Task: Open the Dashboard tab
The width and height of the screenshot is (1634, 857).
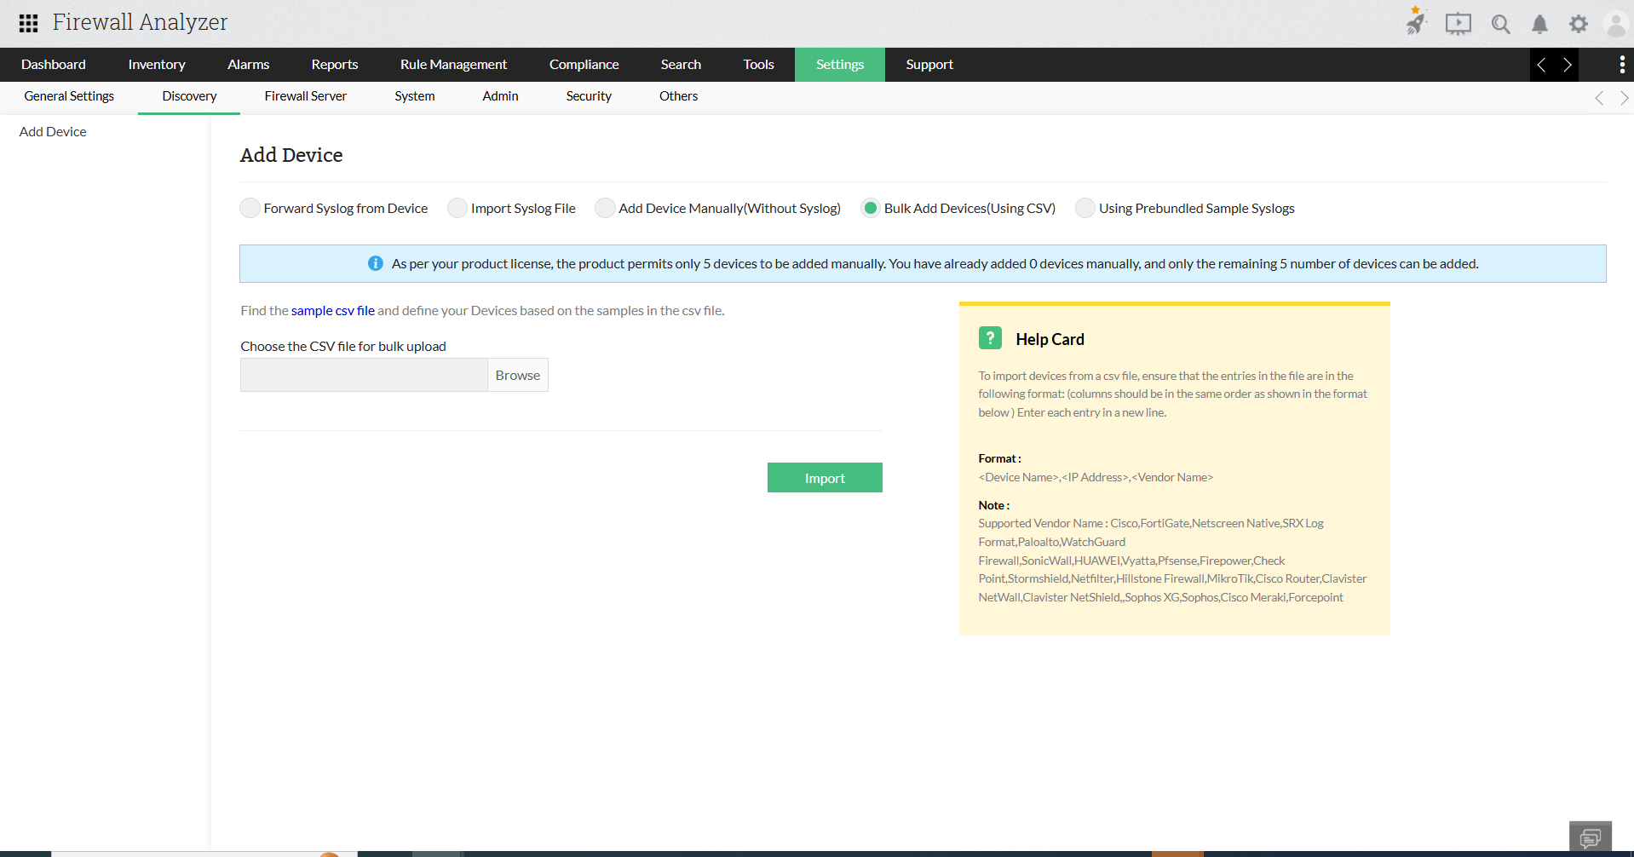Action: click(54, 65)
